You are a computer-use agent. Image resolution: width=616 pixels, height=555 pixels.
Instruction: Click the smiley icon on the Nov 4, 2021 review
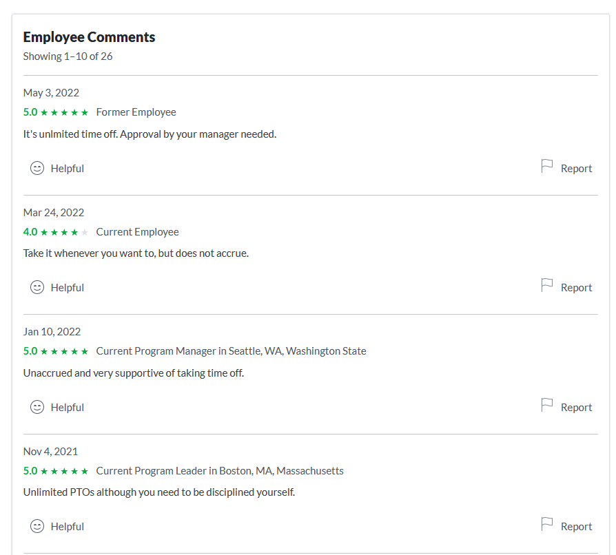37,526
